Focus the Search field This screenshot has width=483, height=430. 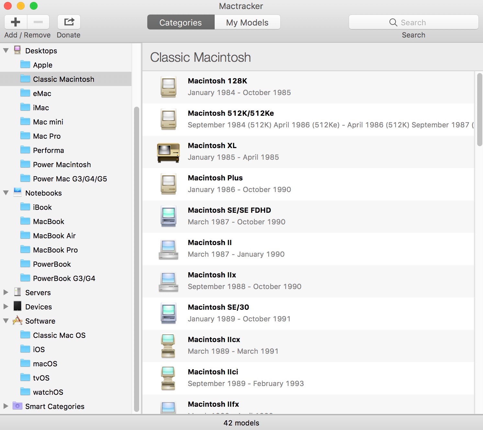(413, 22)
